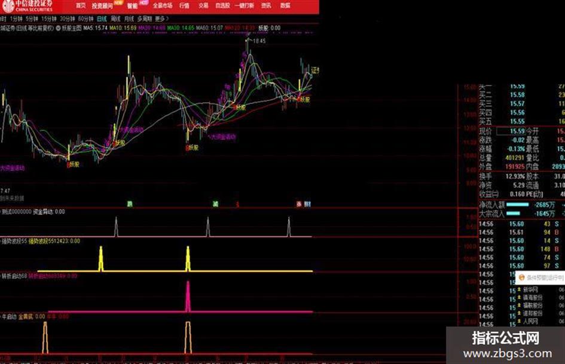The image size is (565, 364).
Task: Click the 现价 15.59 field
Action: pos(511,131)
